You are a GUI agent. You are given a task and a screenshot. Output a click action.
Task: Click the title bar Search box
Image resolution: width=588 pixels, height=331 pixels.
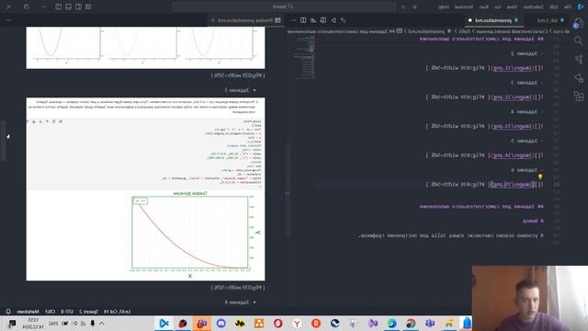pos(284,6)
